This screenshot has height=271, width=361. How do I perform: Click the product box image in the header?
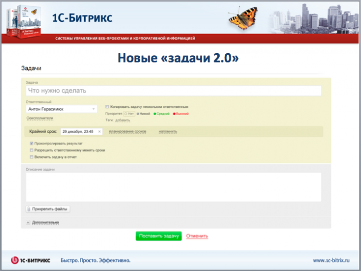point(24,21)
